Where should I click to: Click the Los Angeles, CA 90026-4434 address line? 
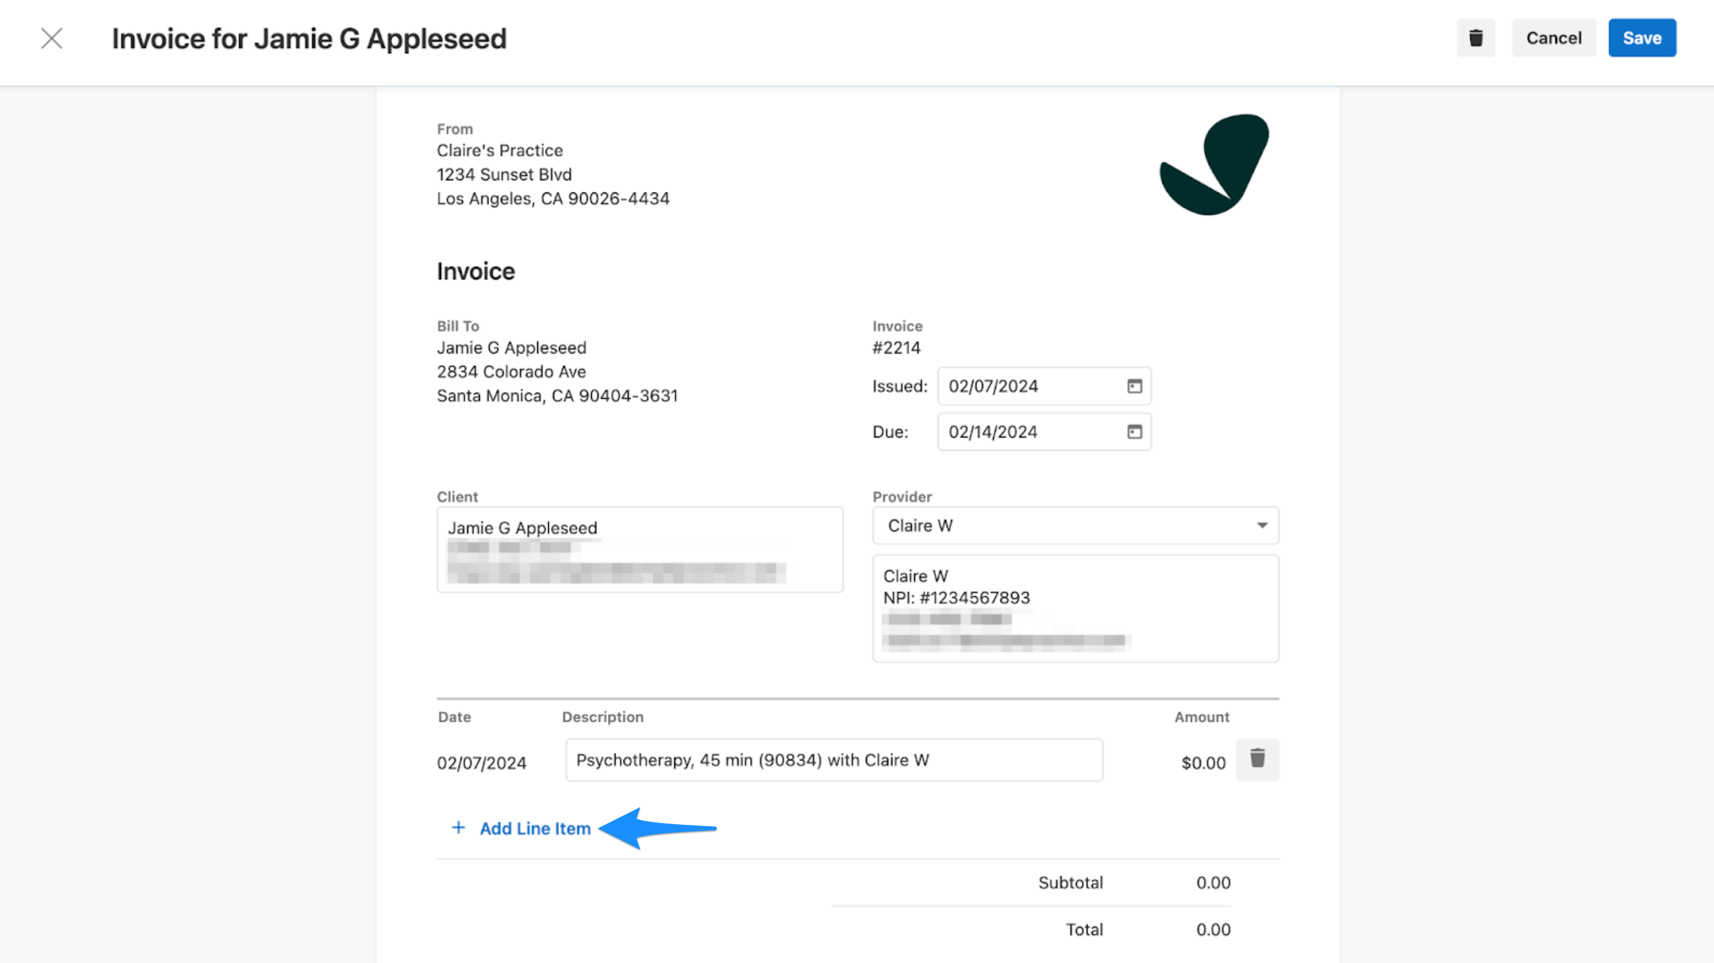click(x=553, y=198)
